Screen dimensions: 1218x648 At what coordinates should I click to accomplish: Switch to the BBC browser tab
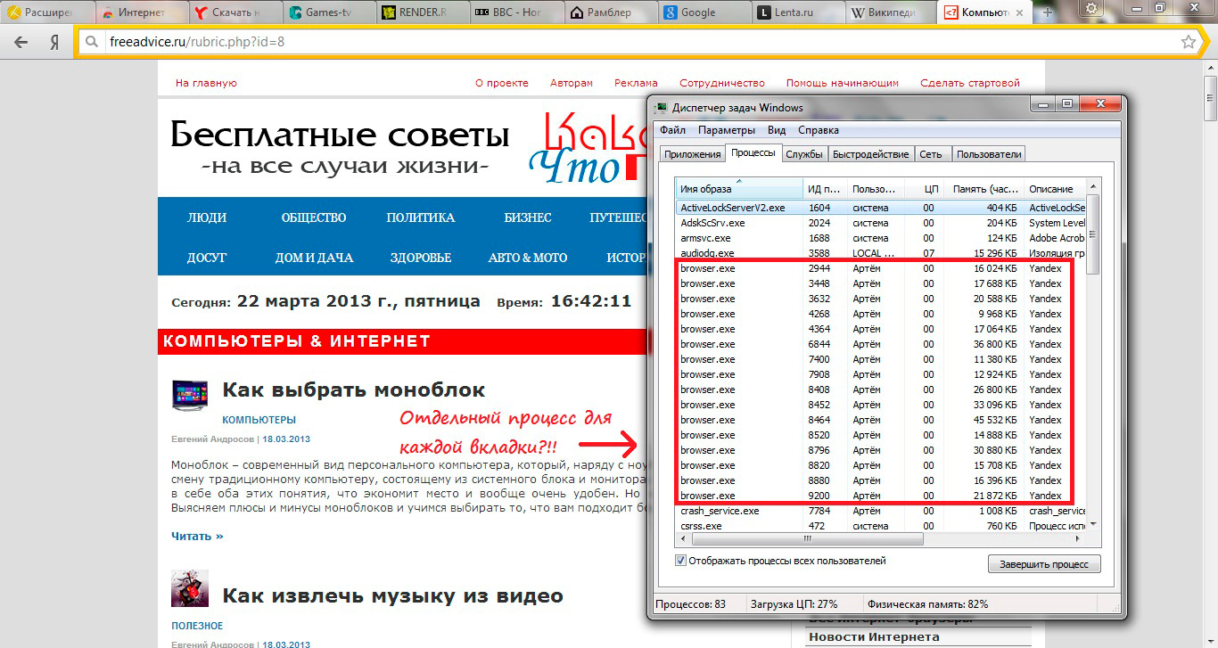[515, 12]
